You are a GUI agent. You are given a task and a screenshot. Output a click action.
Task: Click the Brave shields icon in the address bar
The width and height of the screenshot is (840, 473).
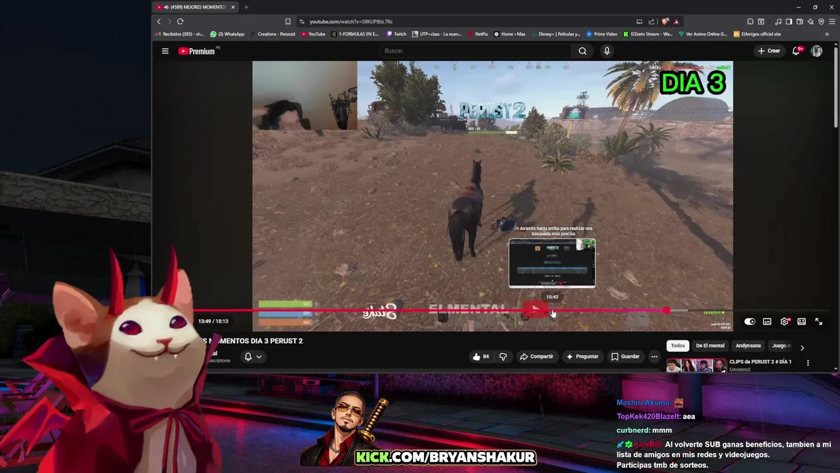665,22
